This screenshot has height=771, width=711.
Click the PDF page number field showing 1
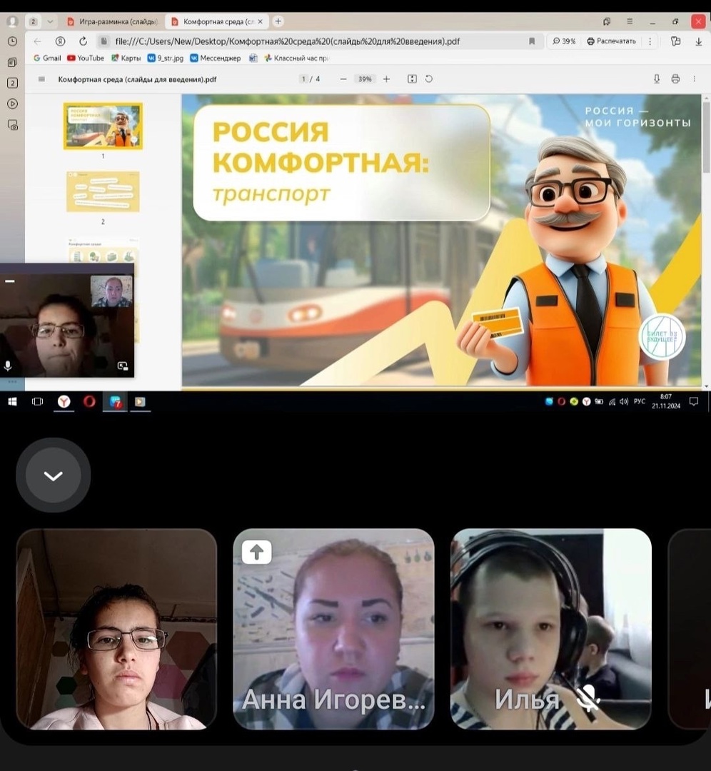tap(304, 79)
